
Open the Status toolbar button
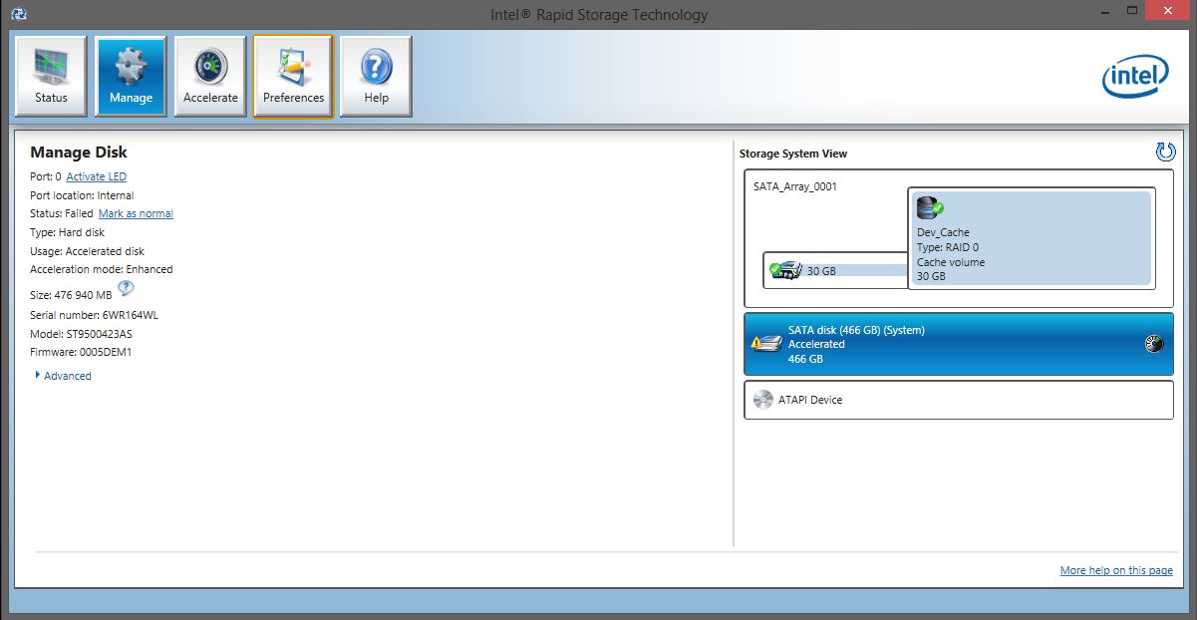[51, 76]
